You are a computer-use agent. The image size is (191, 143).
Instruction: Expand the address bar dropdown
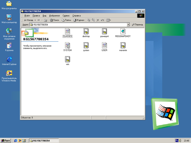tap(128, 25)
